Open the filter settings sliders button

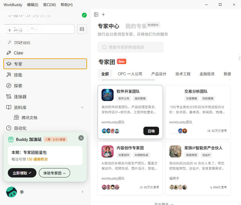pyautogui.click(x=82, y=29)
